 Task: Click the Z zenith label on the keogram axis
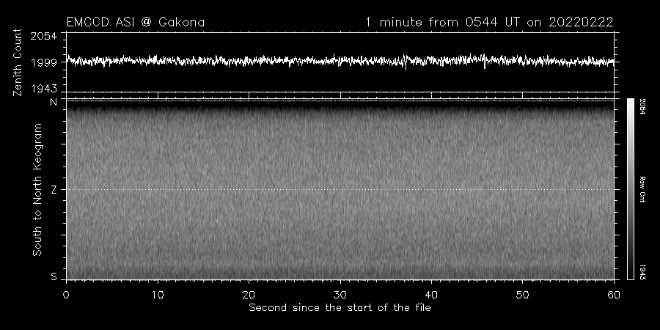coord(54,190)
